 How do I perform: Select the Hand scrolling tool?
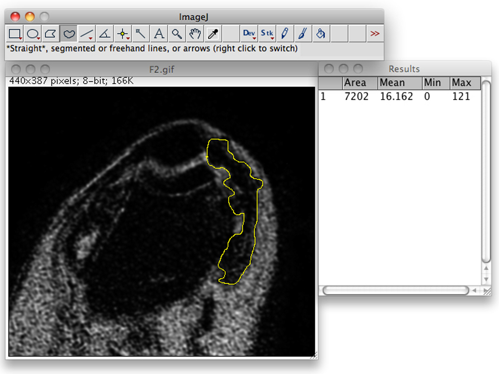(x=195, y=34)
